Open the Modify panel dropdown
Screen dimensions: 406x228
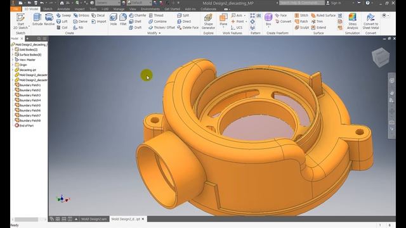154,33
